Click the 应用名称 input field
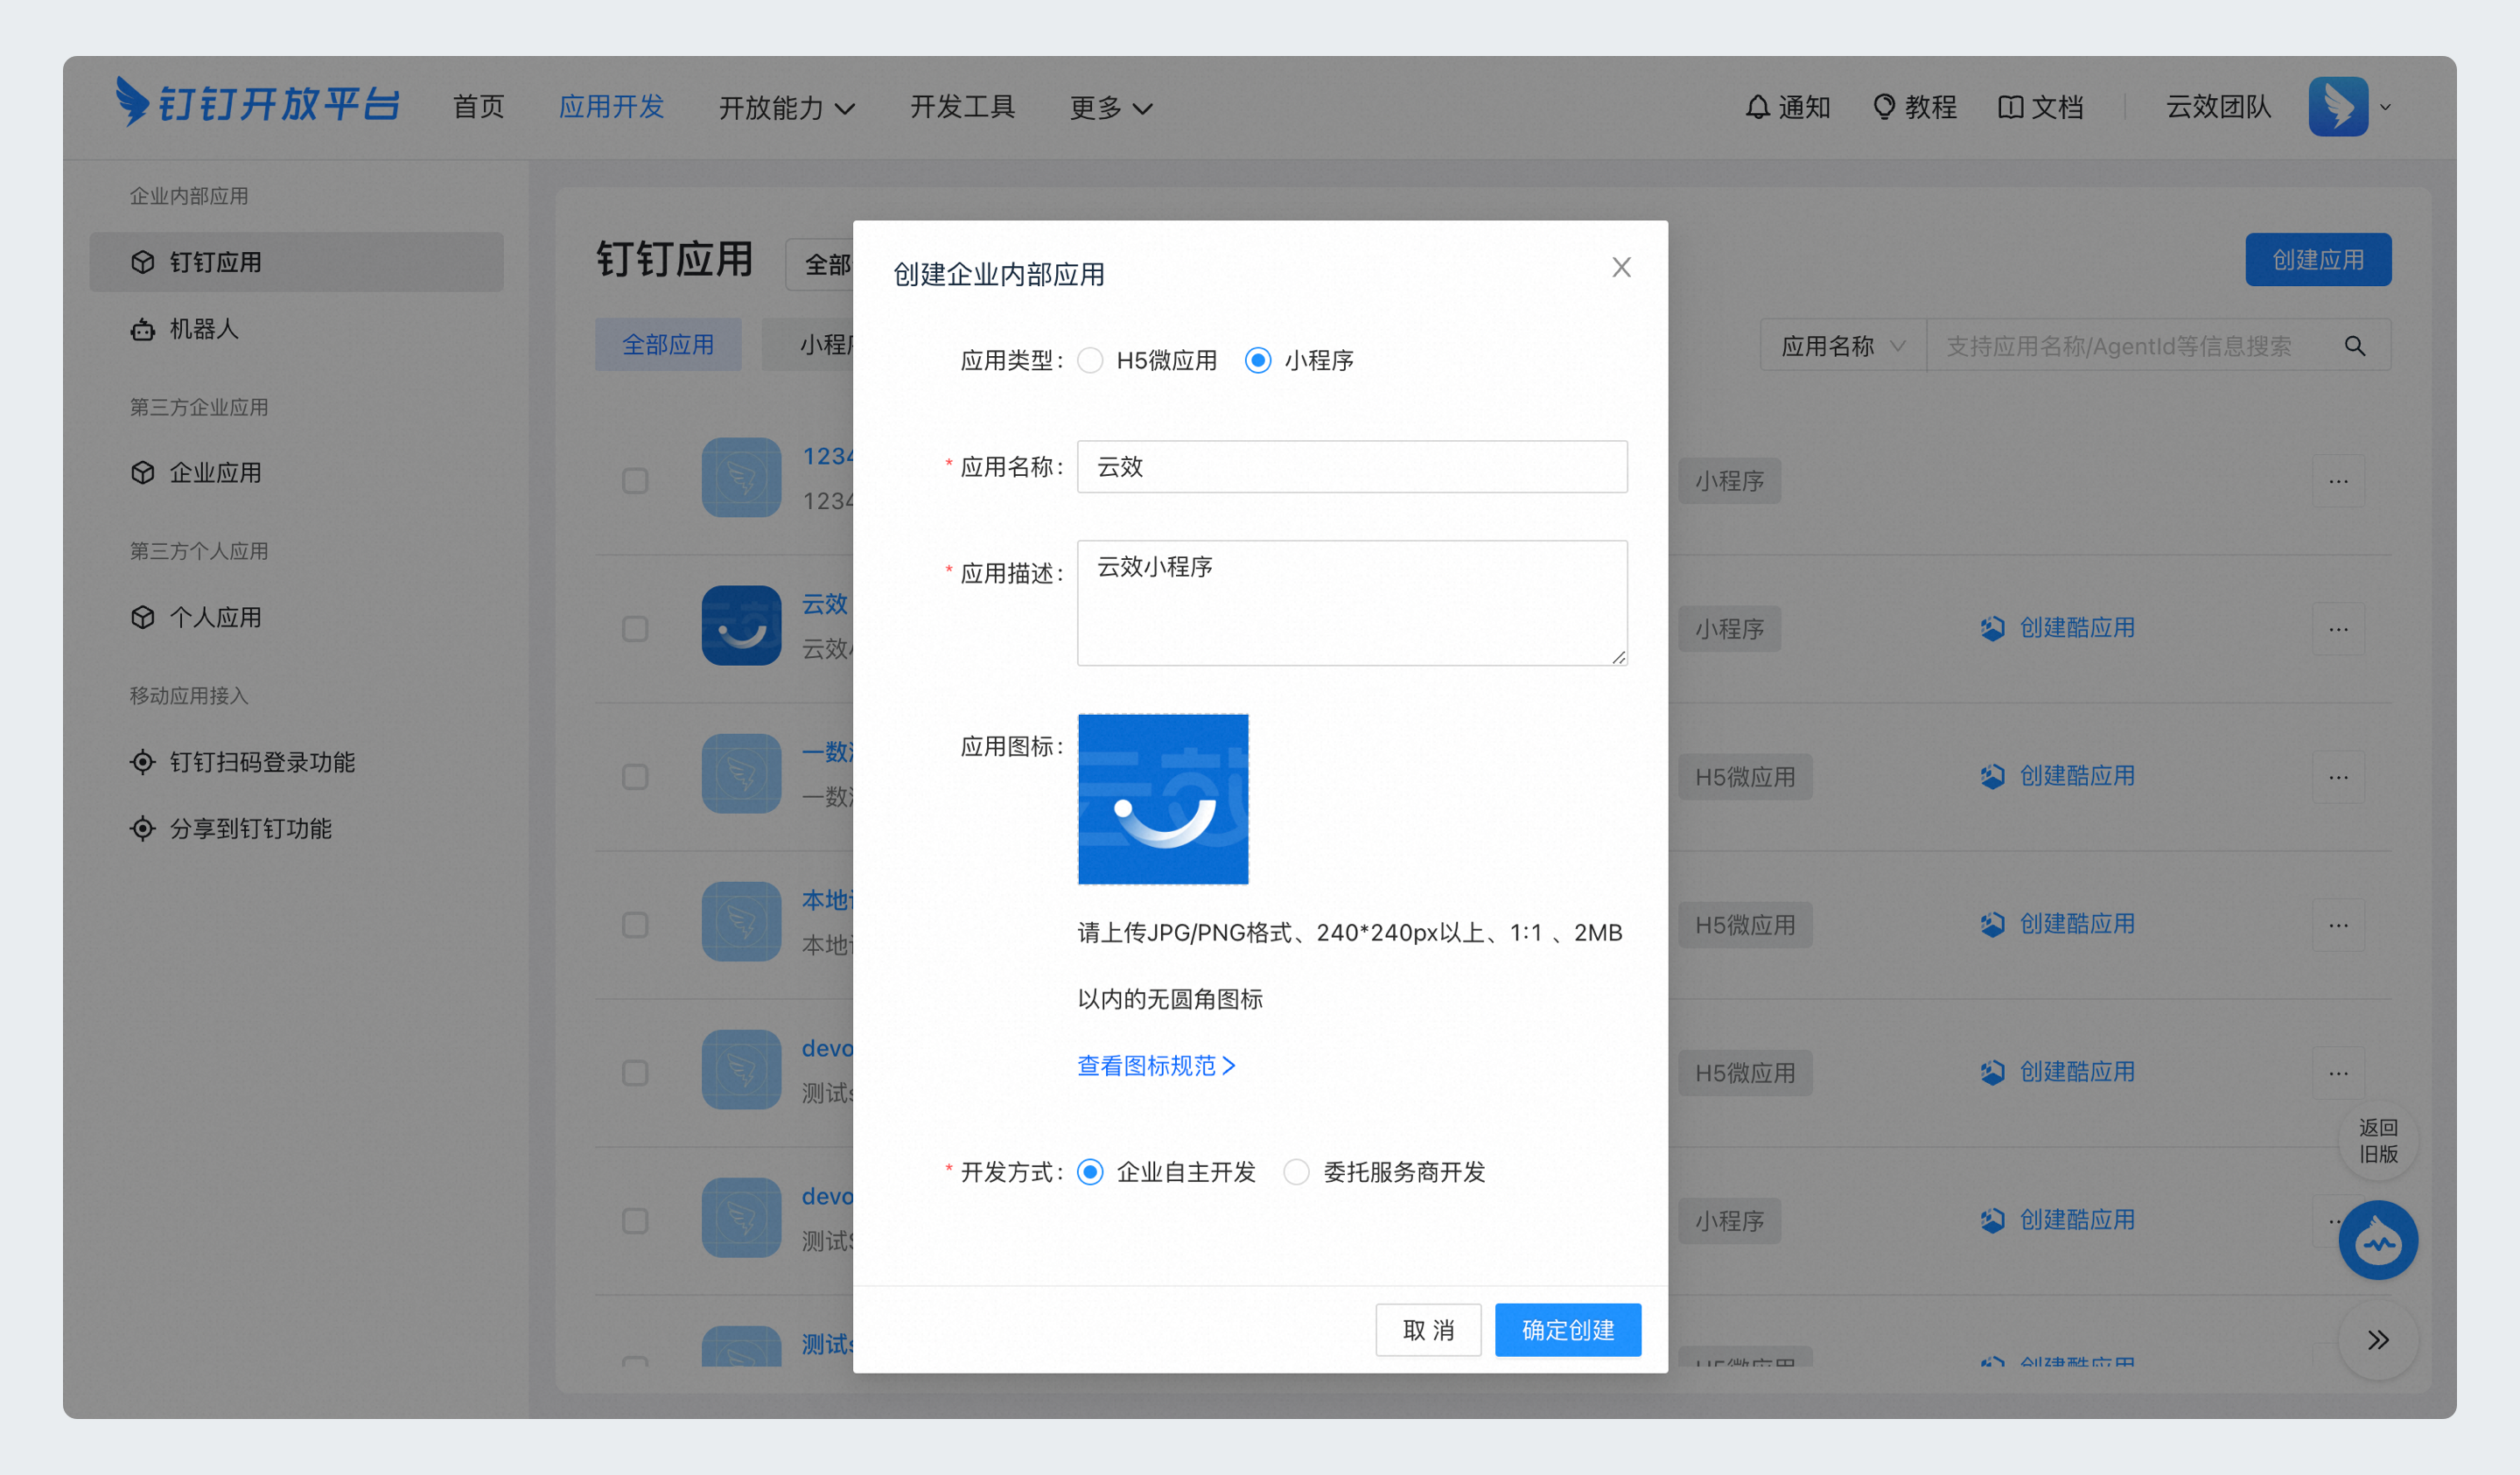Screen dimensions: 2520x1475 pos(1352,467)
